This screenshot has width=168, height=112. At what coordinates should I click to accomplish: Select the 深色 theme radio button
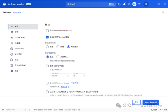click(x=58, y=47)
